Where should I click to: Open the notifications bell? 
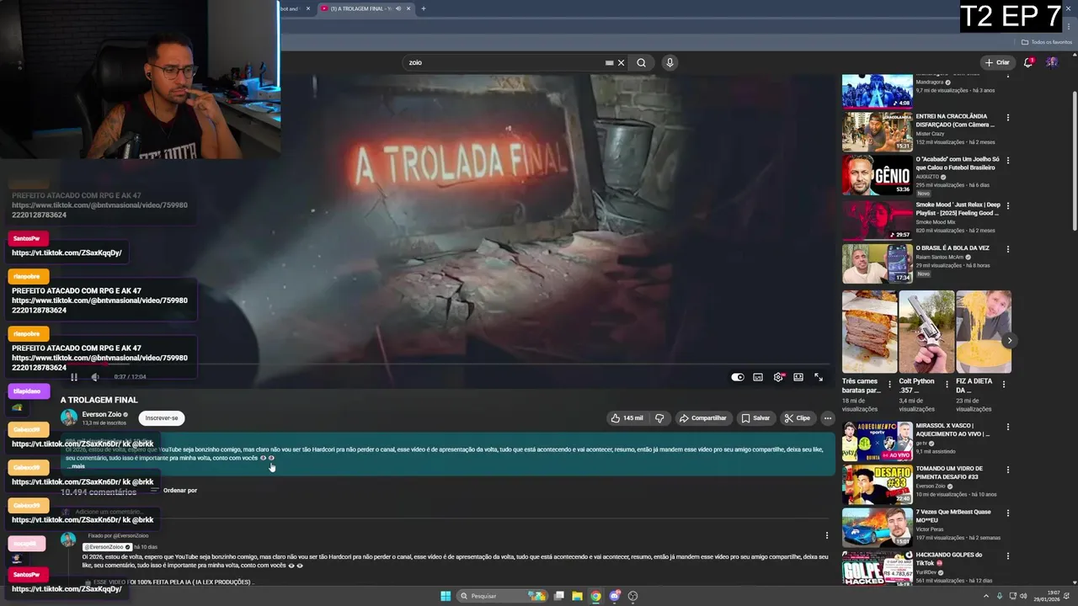(x=1028, y=62)
